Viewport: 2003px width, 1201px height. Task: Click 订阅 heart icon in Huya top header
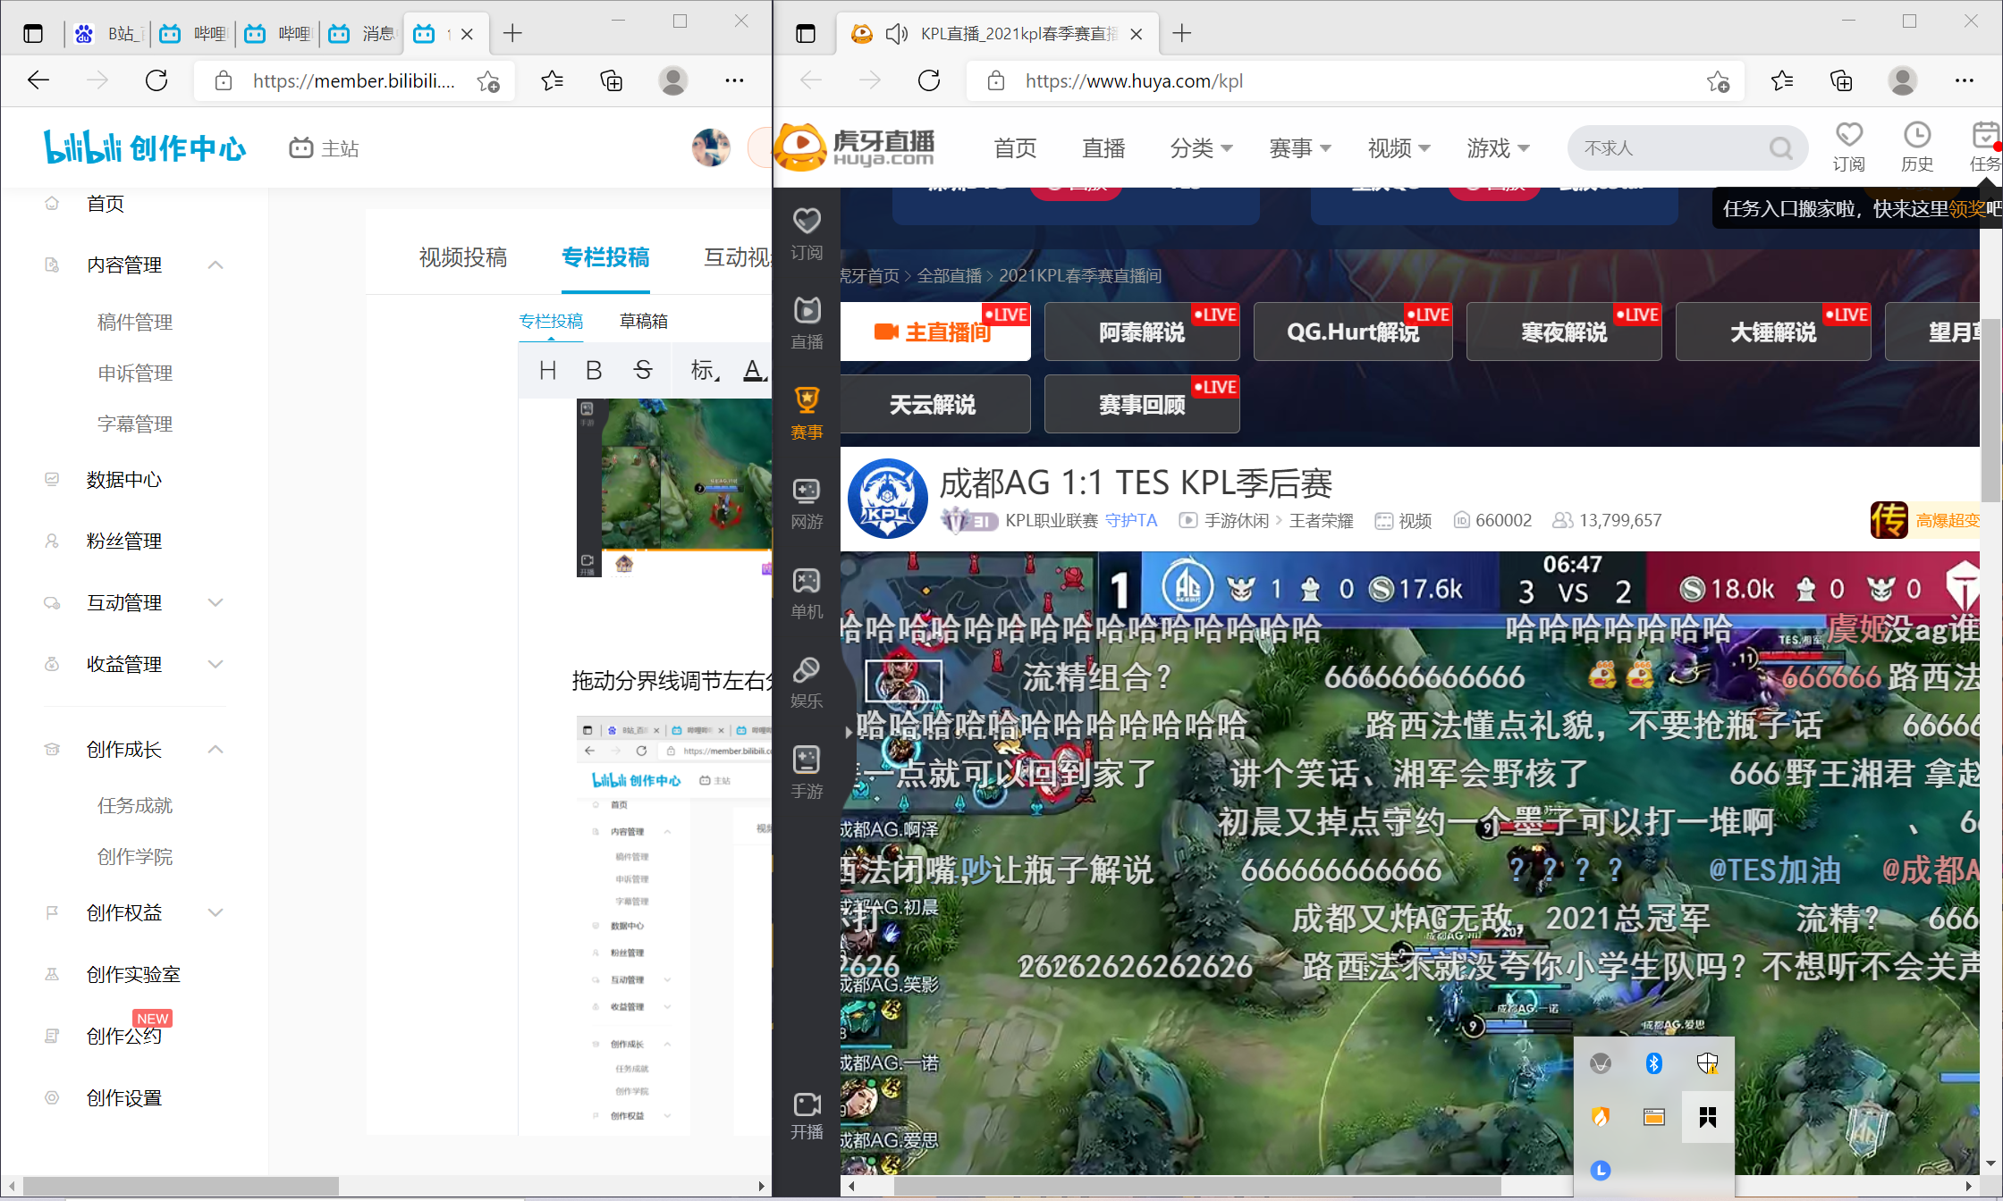click(x=1848, y=147)
